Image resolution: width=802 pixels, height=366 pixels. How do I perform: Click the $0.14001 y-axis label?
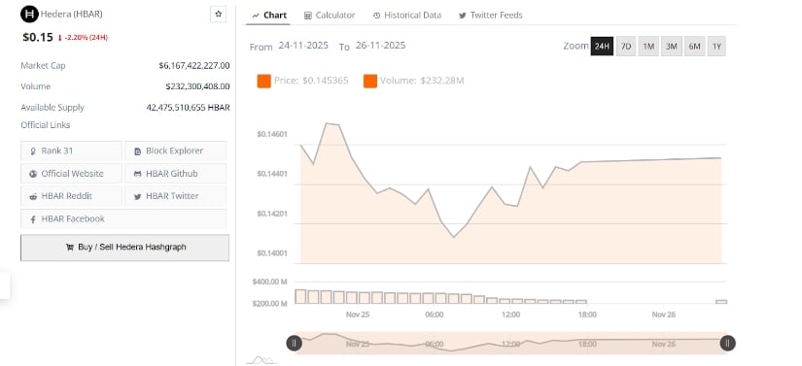pyautogui.click(x=272, y=253)
